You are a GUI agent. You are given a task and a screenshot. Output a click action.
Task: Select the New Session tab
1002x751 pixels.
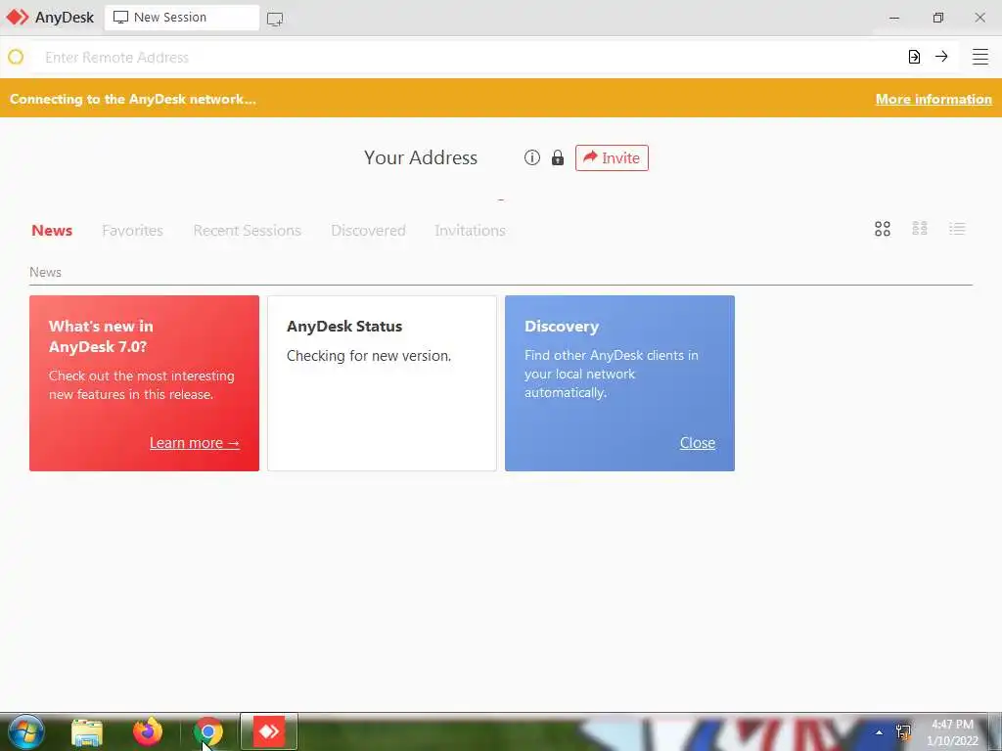pyautogui.click(x=181, y=18)
